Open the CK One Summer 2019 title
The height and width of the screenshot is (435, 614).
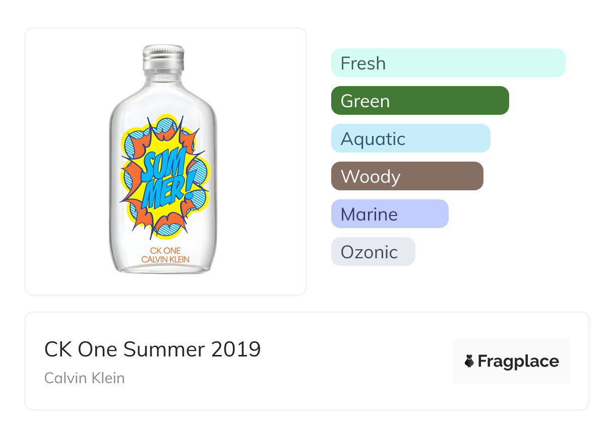point(153,349)
